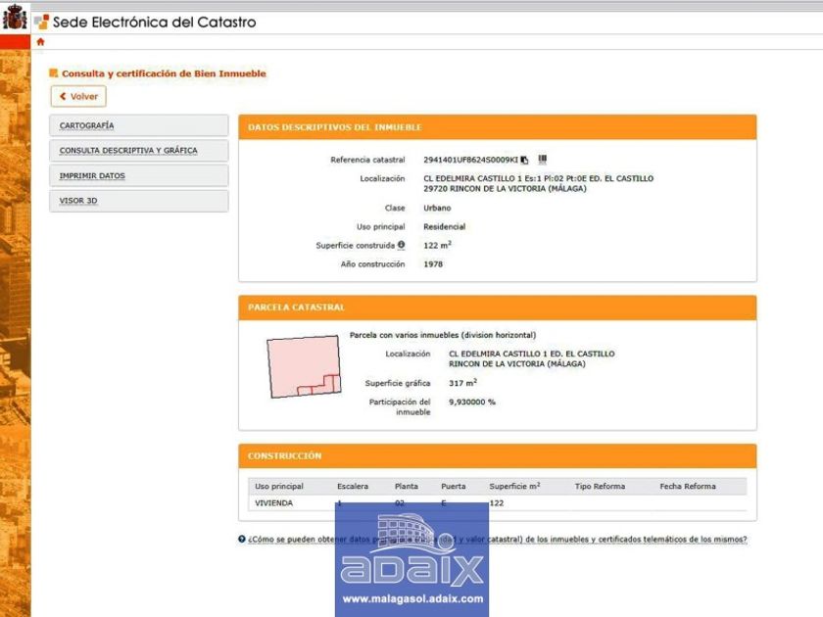Click the 29720 RINCON DE LA VICTORIA line
The width and height of the screenshot is (823, 617).
pyautogui.click(x=505, y=188)
